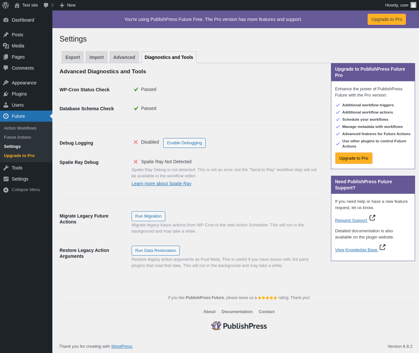Click the plus icon next to New
The width and height of the screenshot is (419, 353).
62,5
